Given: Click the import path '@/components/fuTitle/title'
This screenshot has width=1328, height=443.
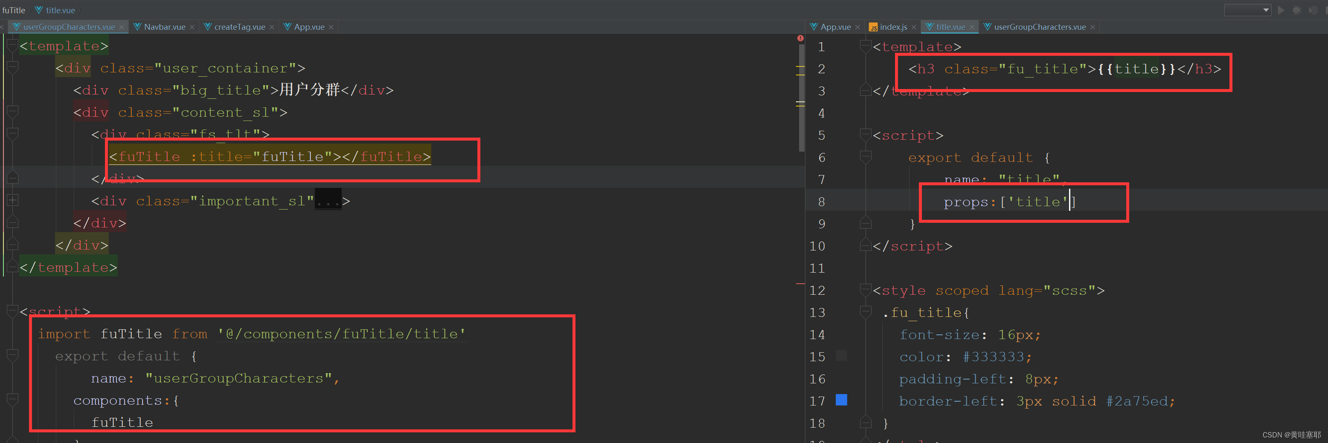Looking at the screenshot, I should [341, 334].
